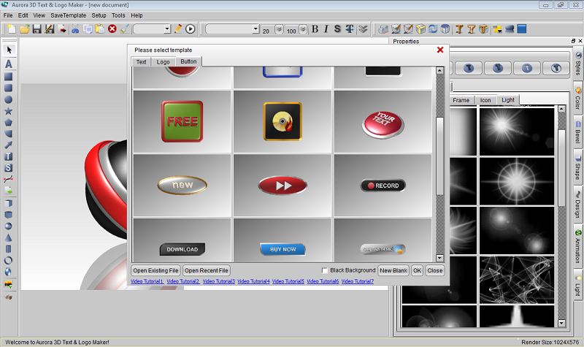This screenshot has height=347, width=584.
Task: Toggle Italic text formatting
Action: 326,28
